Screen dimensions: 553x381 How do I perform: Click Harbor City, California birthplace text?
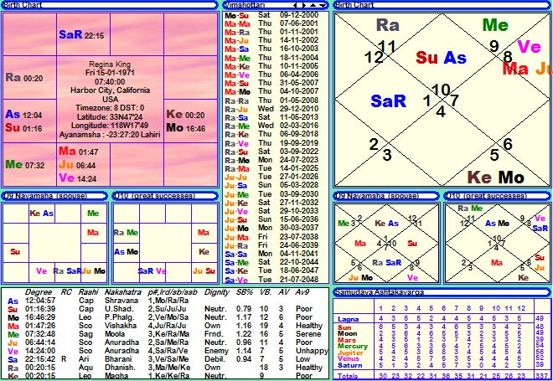(110, 90)
